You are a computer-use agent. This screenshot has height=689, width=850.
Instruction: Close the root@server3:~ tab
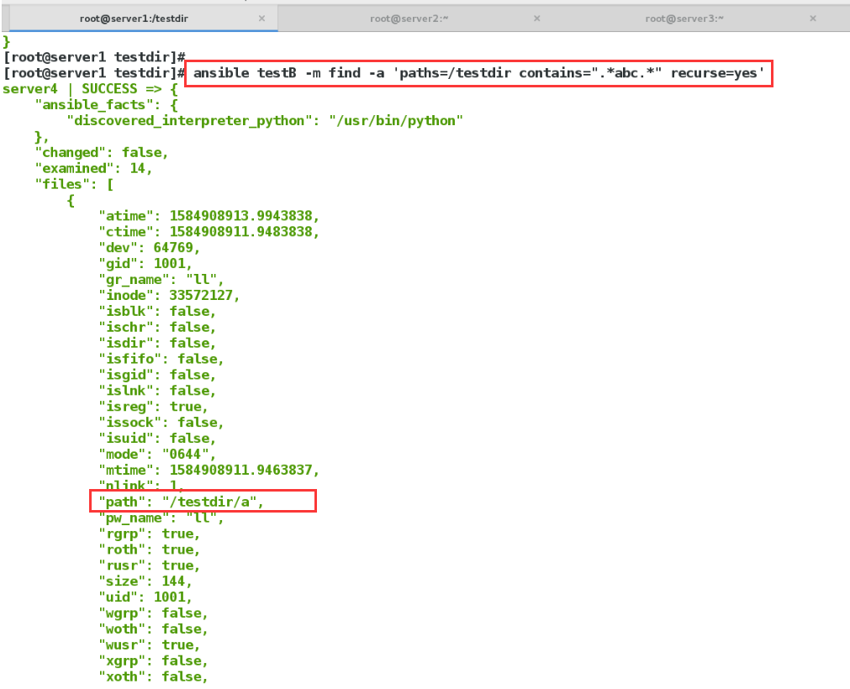point(813,18)
